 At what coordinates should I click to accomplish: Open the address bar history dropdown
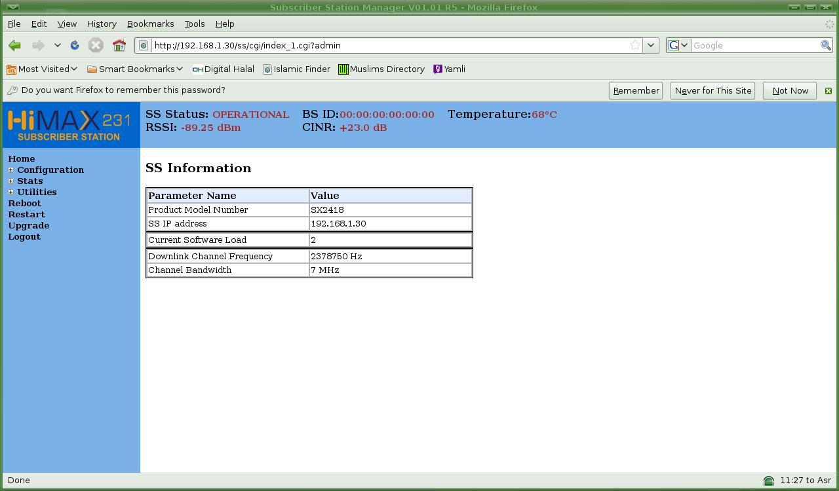(x=650, y=45)
